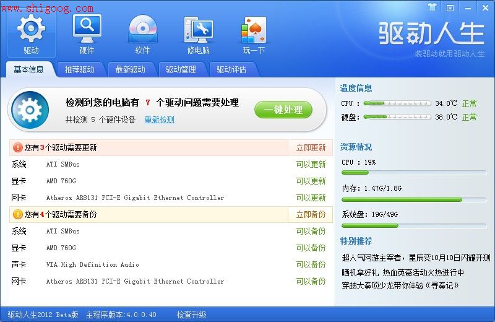The width and height of the screenshot is (495, 322).
Task: Select ATI SMBus in the update list
Action: (63, 164)
